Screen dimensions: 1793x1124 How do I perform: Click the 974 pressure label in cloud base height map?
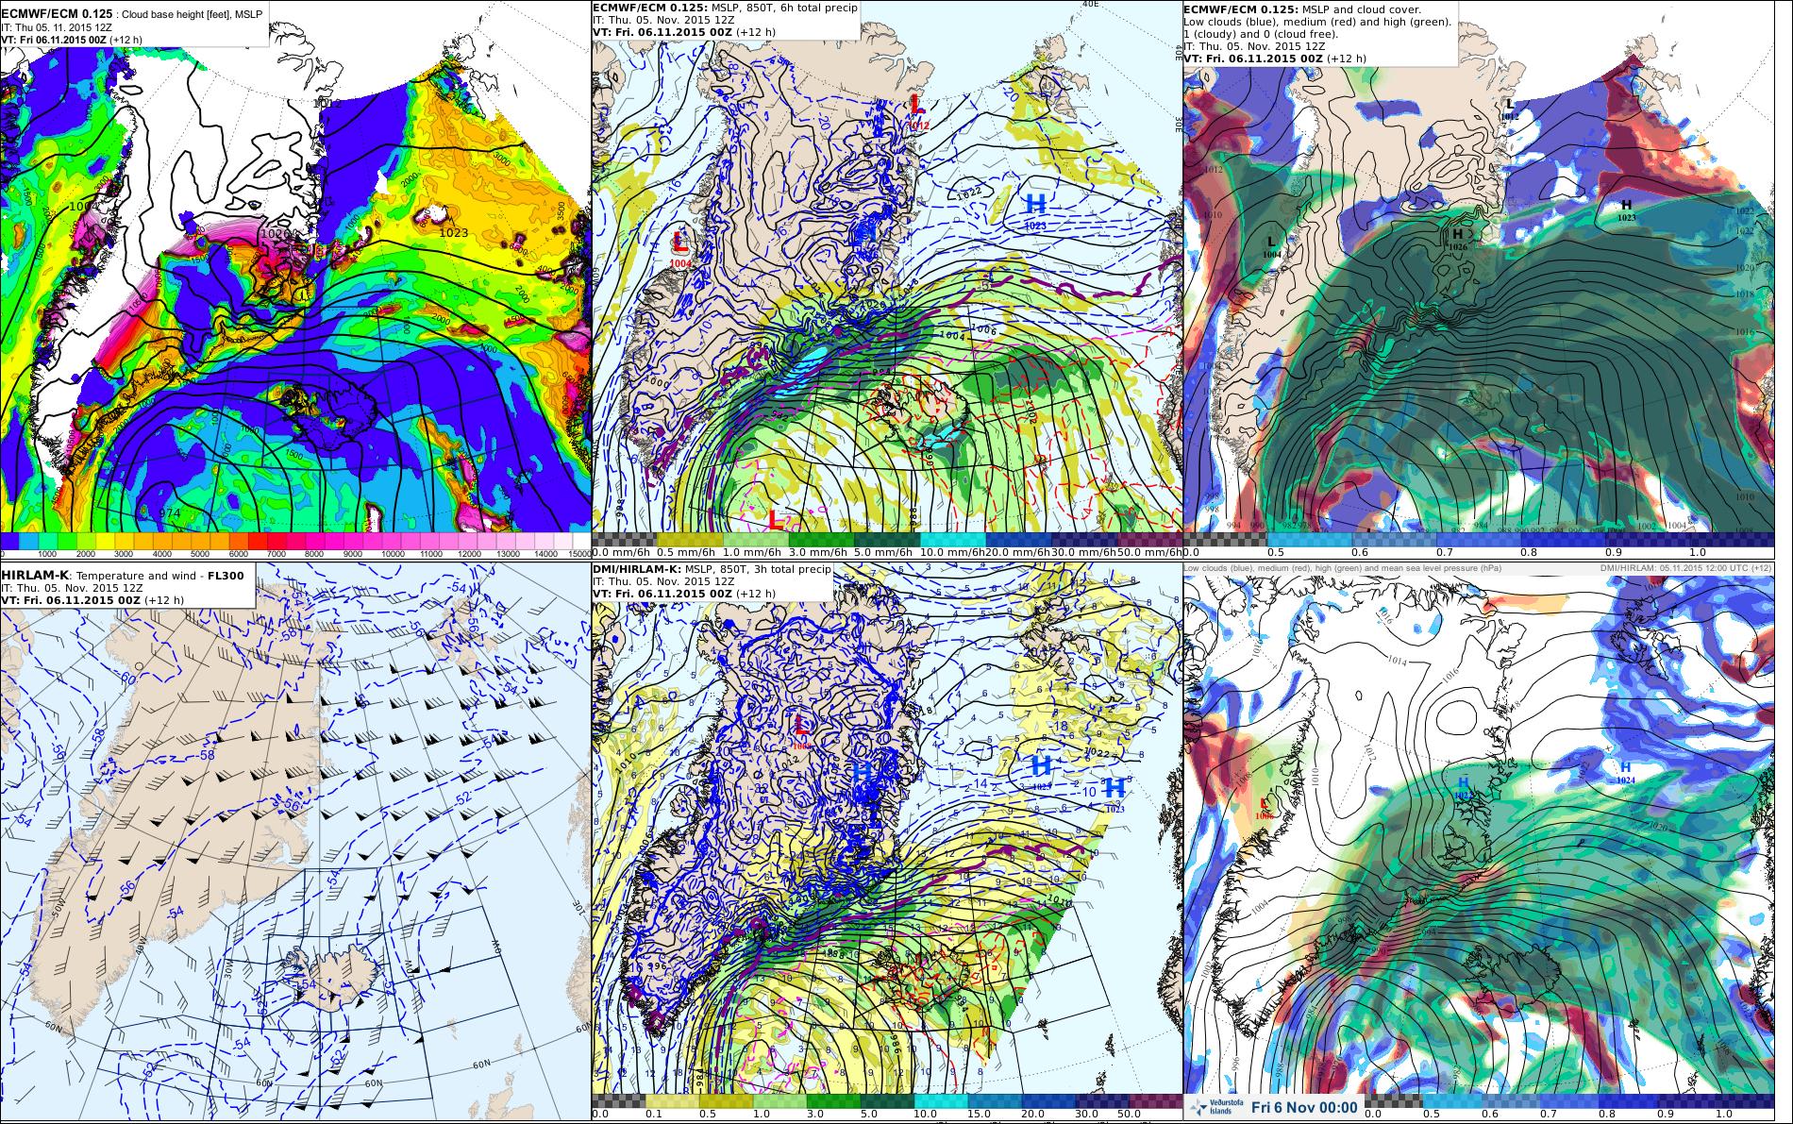(170, 512)
